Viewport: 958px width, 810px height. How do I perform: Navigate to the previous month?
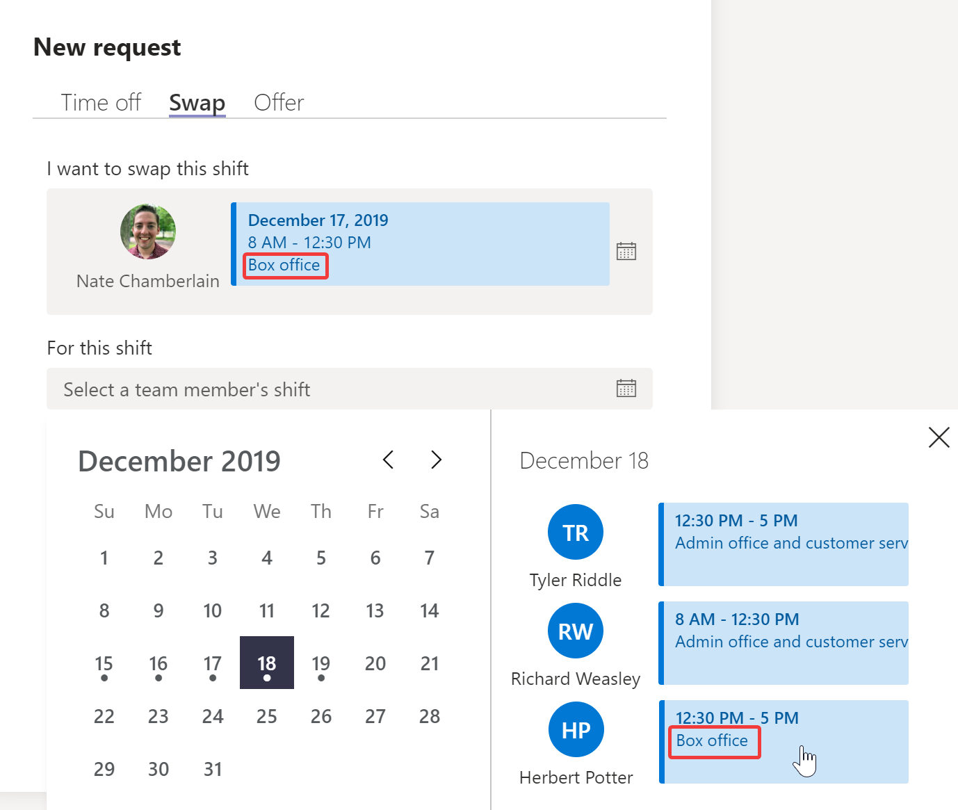388,460
